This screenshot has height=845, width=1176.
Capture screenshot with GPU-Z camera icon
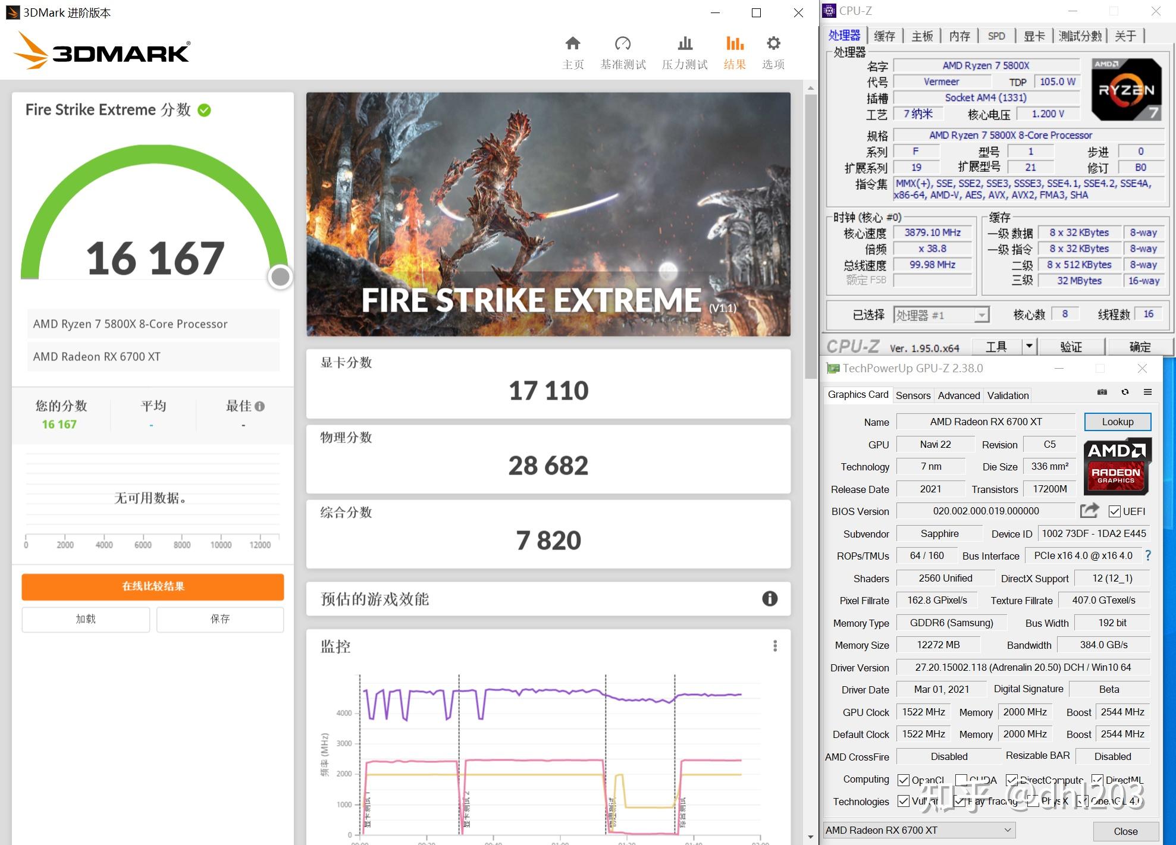pos(1101,392)
